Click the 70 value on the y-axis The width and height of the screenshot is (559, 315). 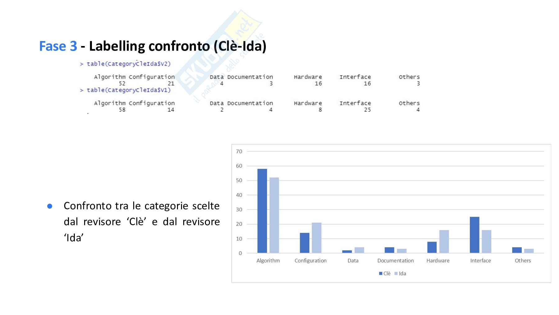tap(239, 151)
